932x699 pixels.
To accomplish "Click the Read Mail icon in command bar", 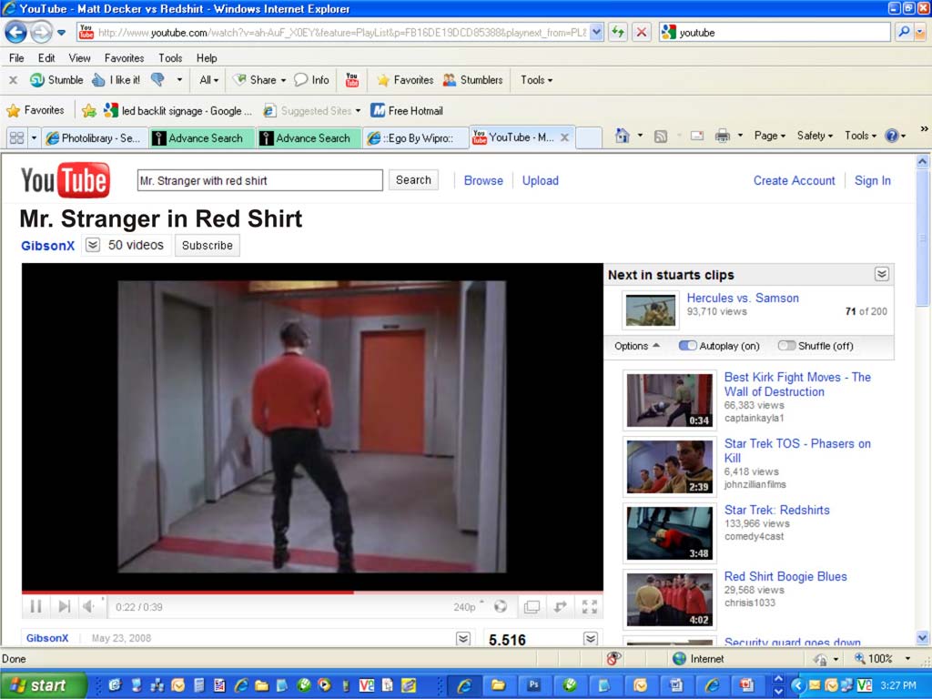I will tap(697, 137).
